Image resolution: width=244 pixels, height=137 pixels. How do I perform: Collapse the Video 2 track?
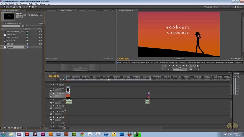(x=57, y=88)
